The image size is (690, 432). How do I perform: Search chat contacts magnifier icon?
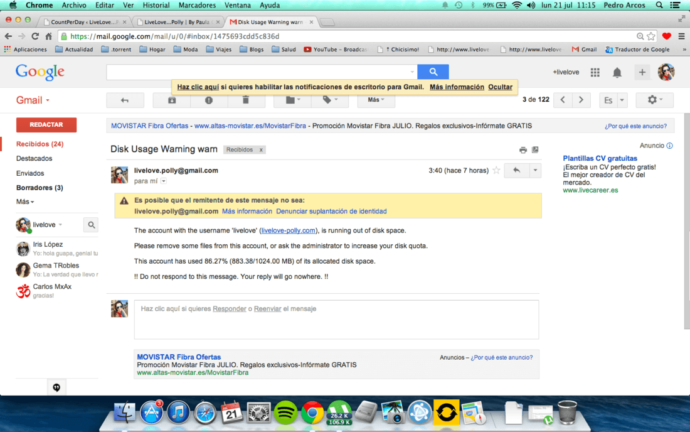tap(91, 225)
